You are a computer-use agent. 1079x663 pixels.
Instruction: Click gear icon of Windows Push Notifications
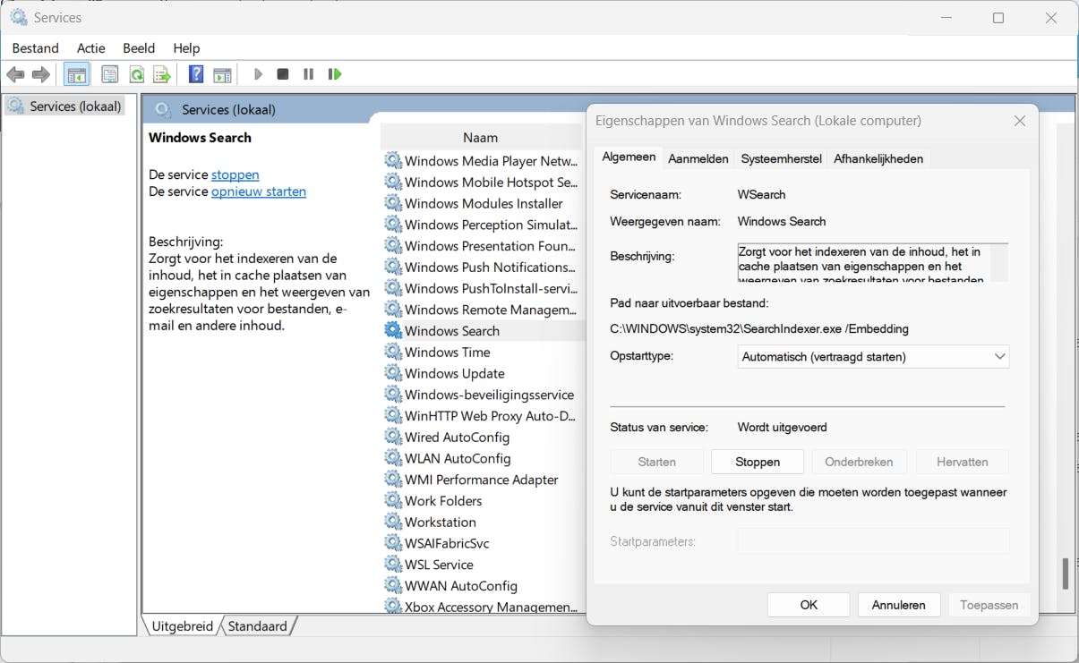(x=393, y=267)
